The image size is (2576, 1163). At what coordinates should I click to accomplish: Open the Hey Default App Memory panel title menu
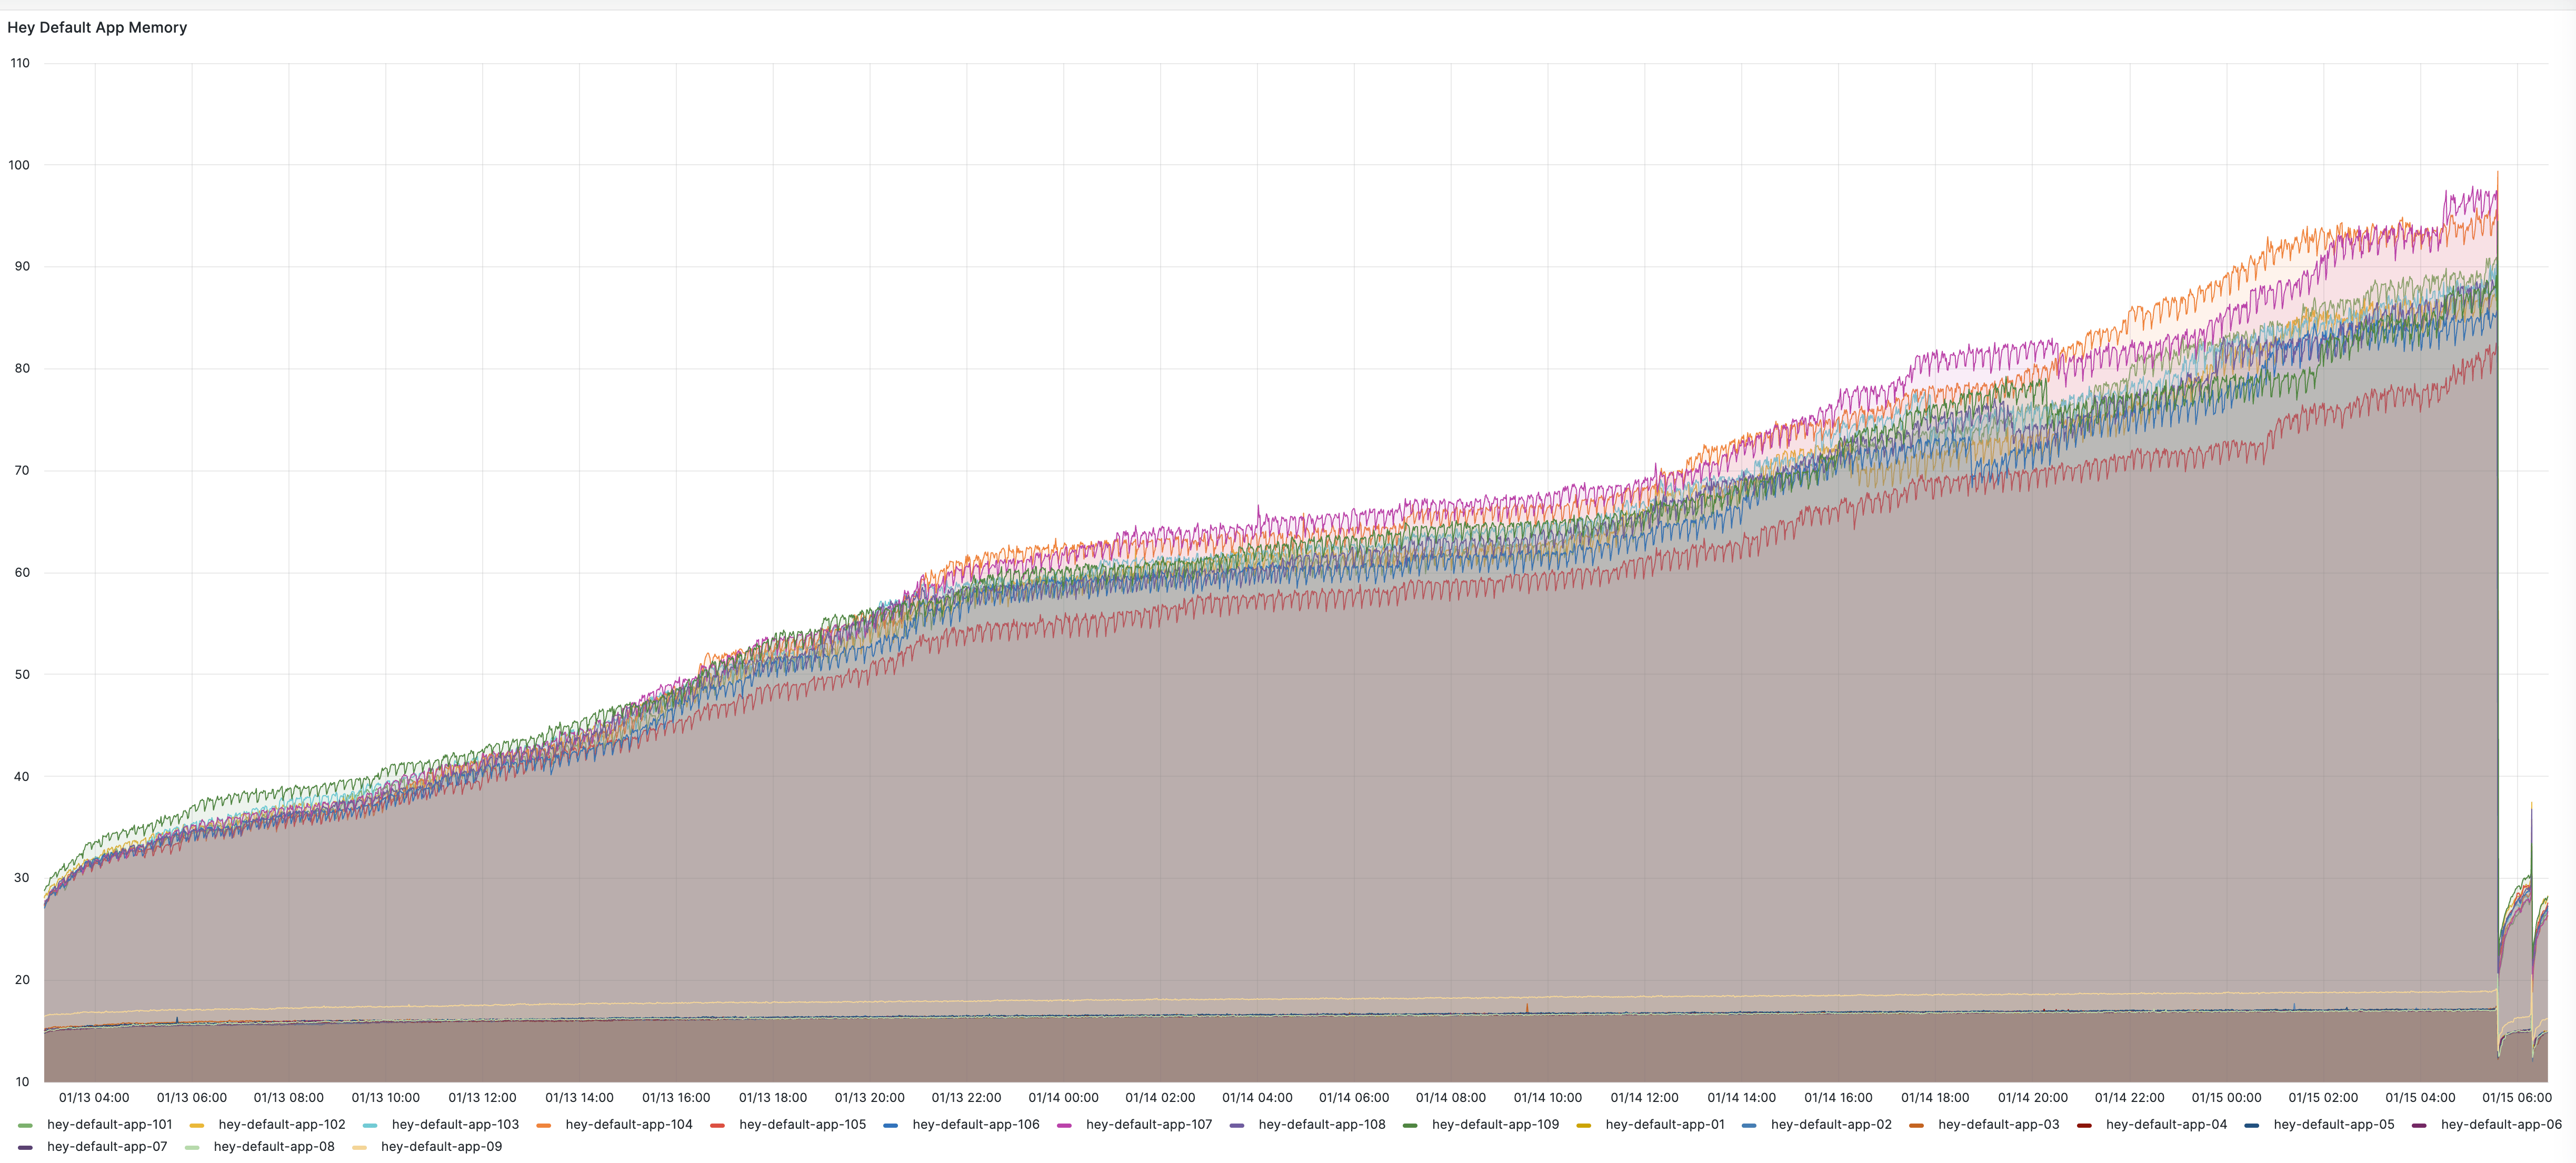pyautogui.click(x=97, y=27)
